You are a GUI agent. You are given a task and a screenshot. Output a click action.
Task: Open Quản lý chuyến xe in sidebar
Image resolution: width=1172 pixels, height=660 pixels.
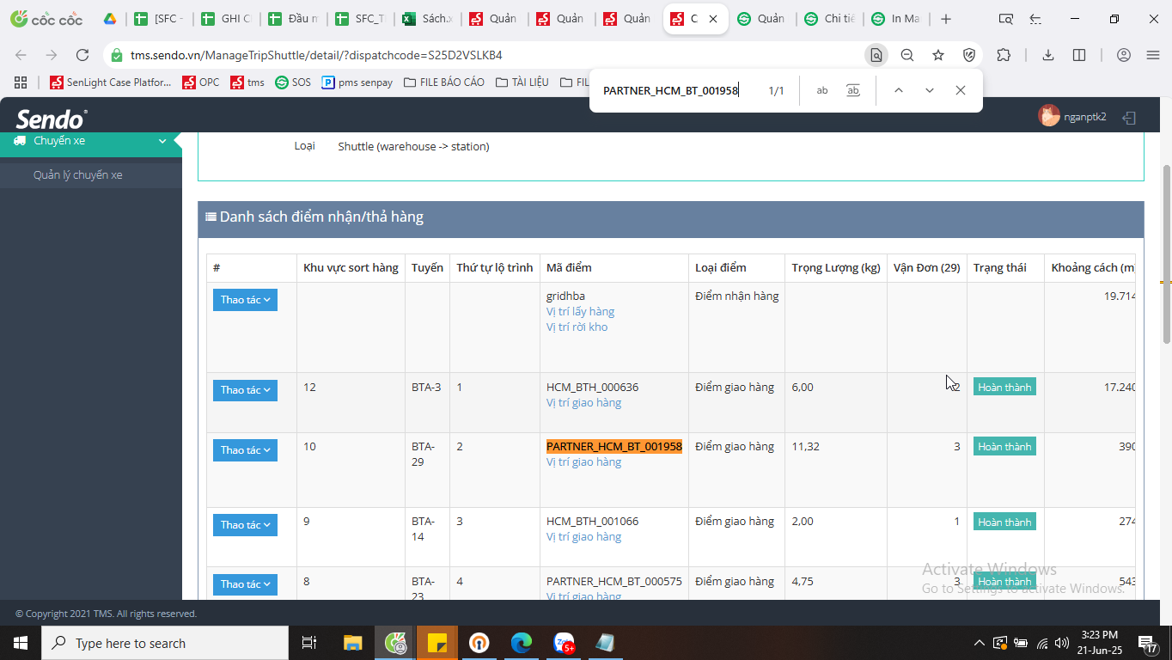point(78,175)
